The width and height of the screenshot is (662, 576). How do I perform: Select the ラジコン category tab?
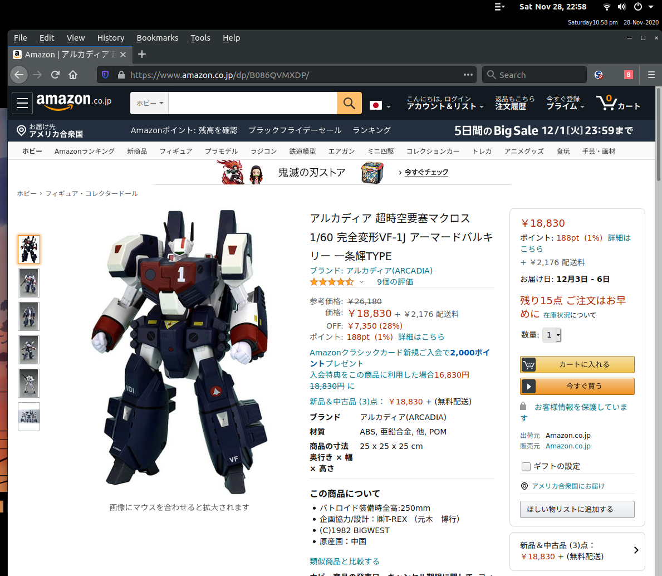263,151
